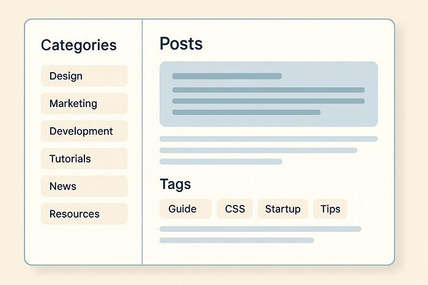Filter posts by the CSS tag
428x285 pixels.
[235, 209]
